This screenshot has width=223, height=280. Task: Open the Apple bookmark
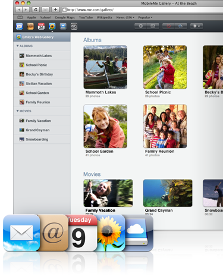click(x=32, y=17)
